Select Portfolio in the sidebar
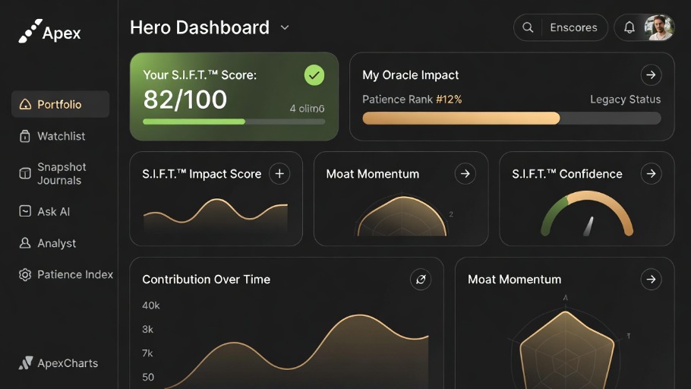 [59, 105]
